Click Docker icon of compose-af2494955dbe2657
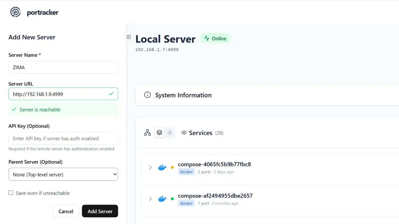Screen dimensions: 399x224 pos(162,199)
